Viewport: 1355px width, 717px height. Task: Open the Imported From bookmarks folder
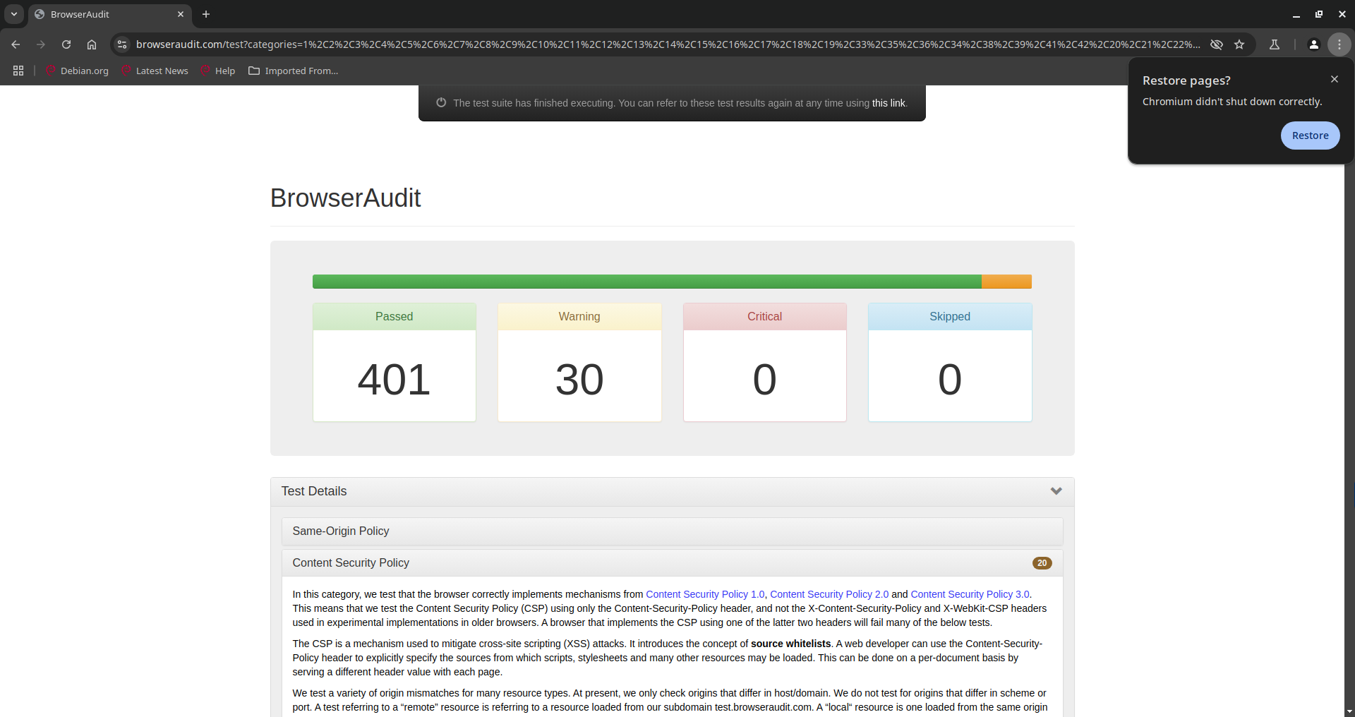coord(294,71)
